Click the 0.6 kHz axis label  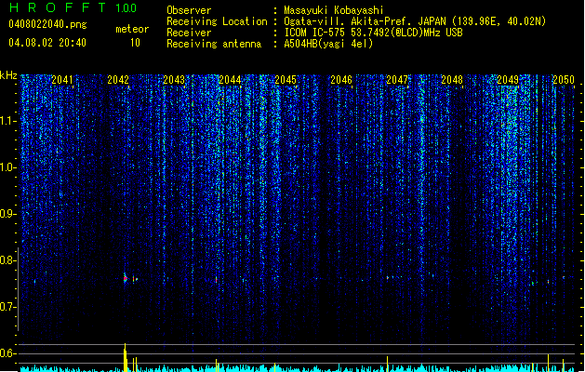click(8, 353)
